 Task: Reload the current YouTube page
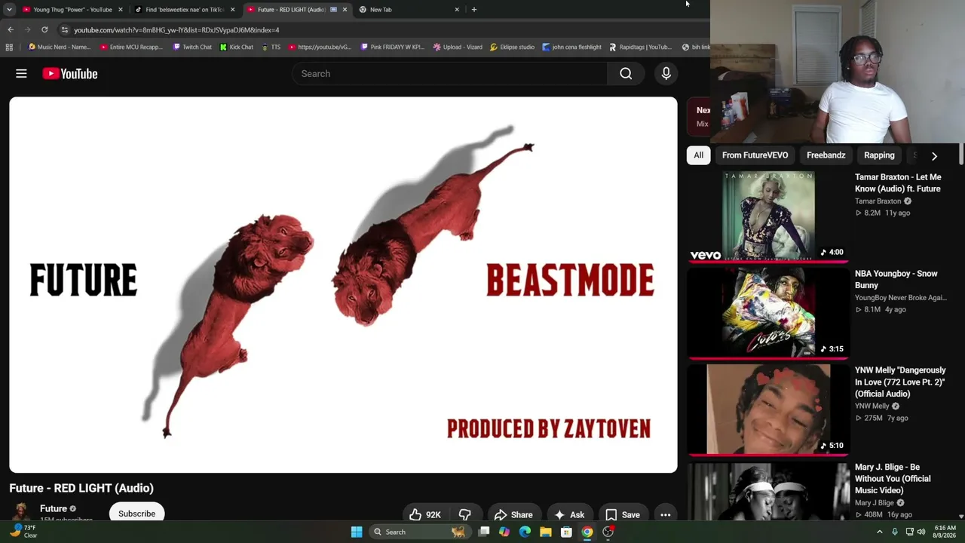click(x=44, y=29)
